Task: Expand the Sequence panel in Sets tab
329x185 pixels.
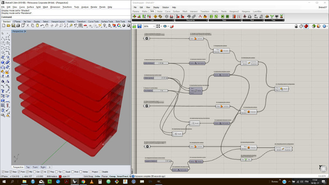Action: click(x=191, y=20)
